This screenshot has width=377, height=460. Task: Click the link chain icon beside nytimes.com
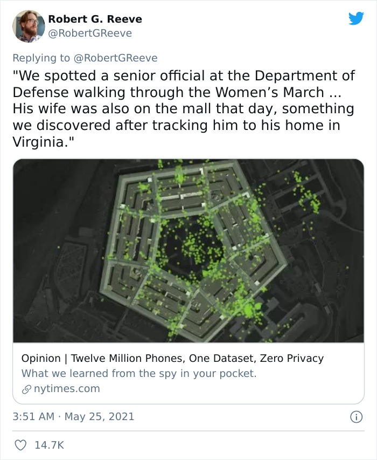24,388
